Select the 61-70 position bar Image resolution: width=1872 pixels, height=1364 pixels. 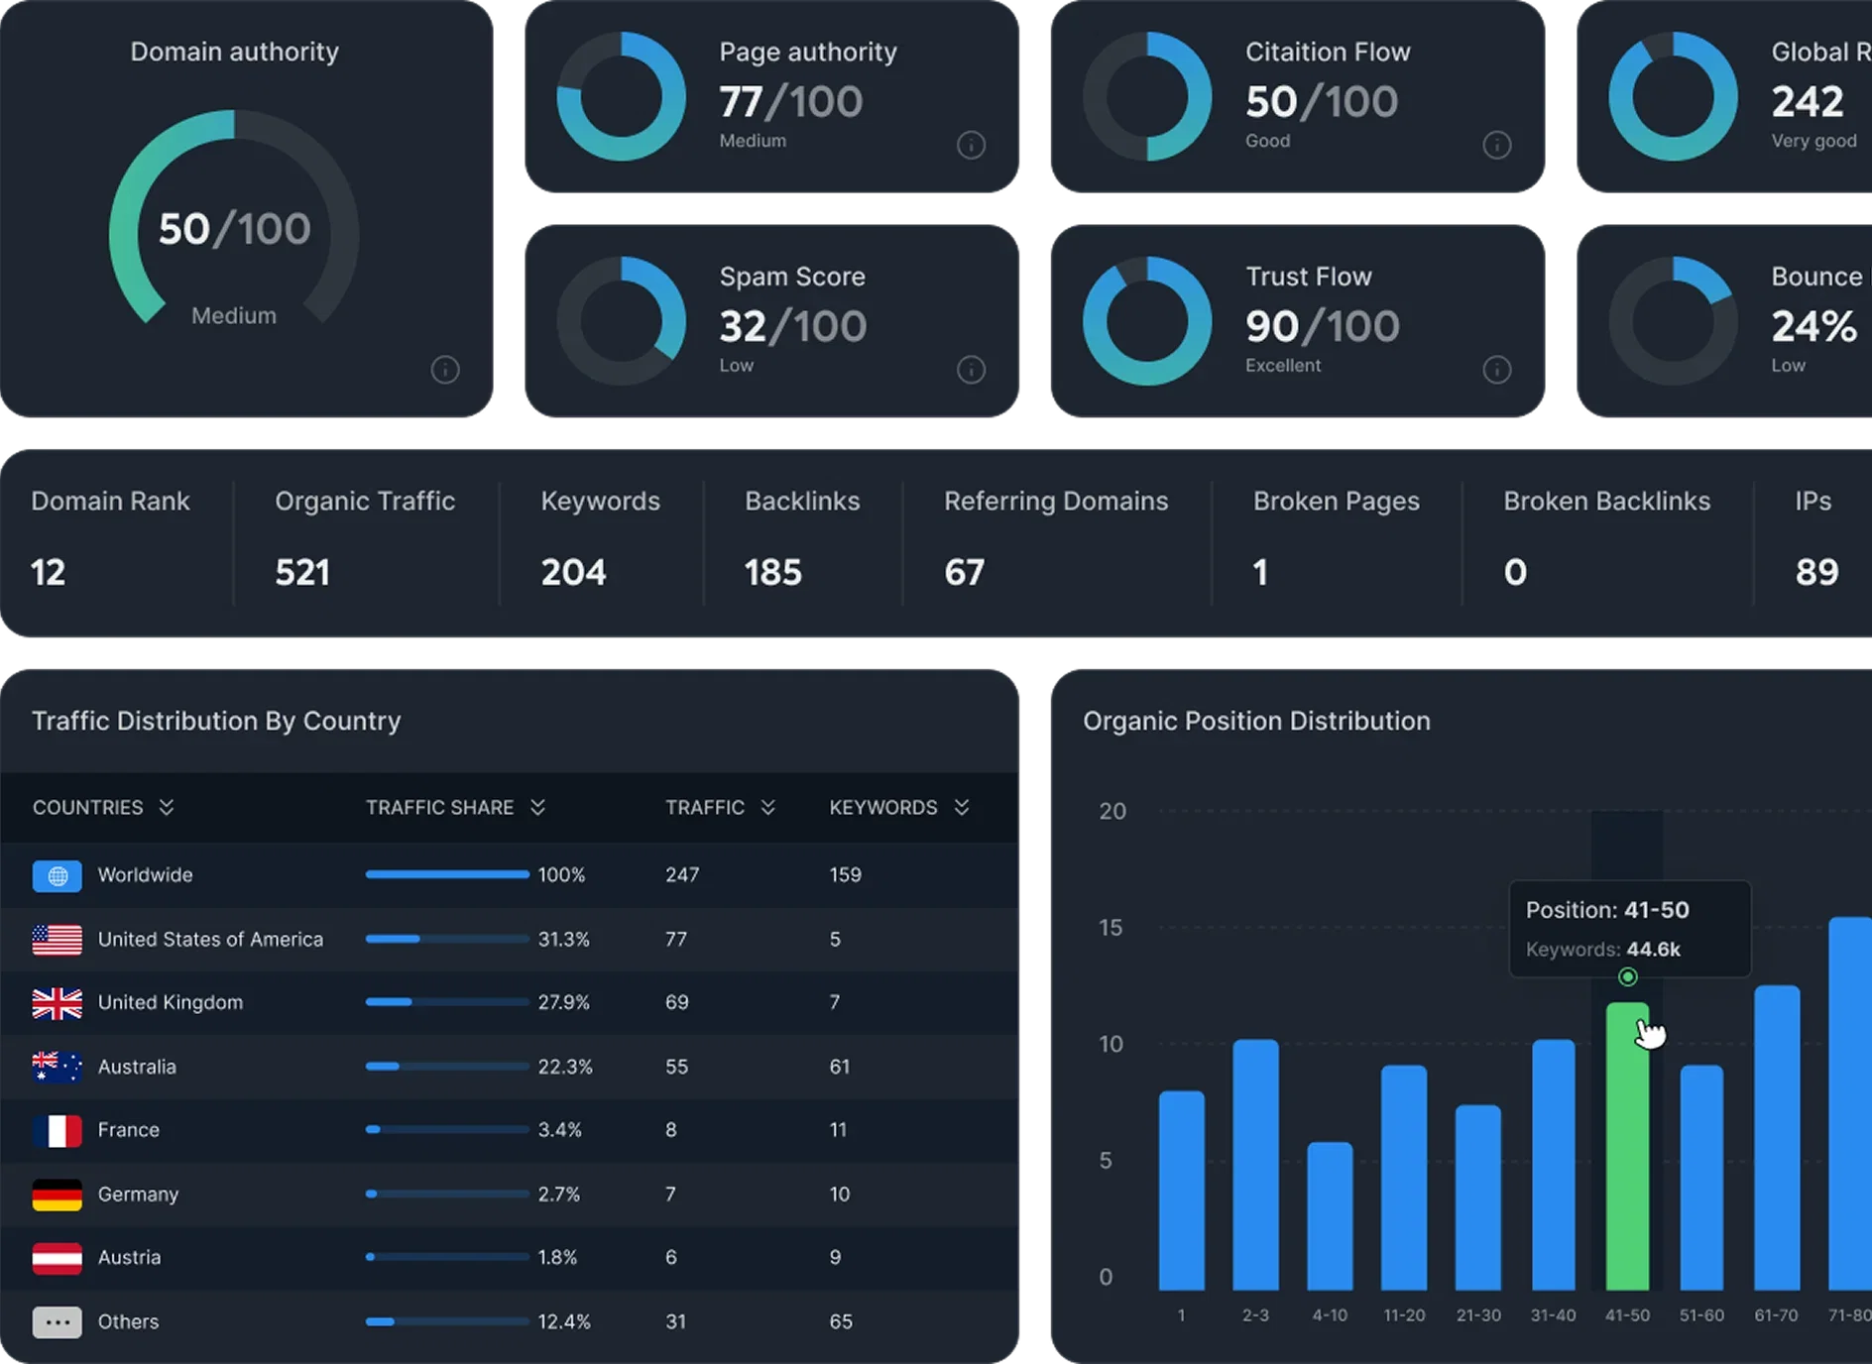click(1777, 1138)
